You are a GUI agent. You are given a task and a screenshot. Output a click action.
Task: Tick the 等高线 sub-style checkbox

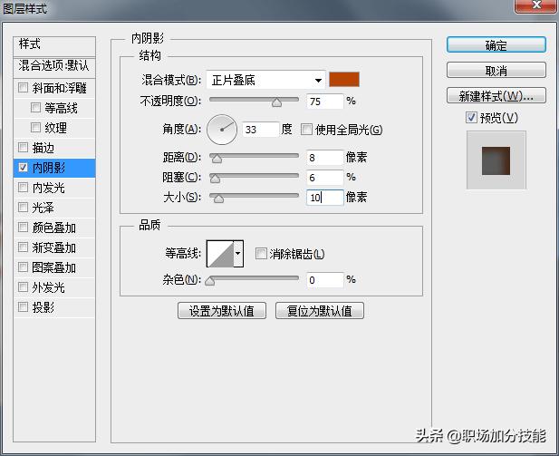click(35, 107)
